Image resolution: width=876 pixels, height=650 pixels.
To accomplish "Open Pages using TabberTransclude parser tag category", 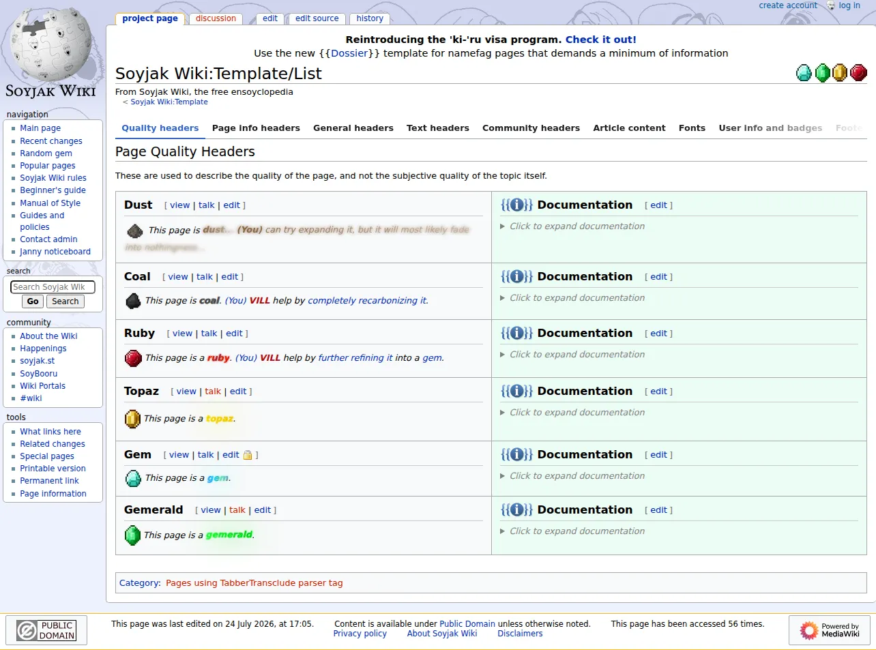I will [x=254, y=583].
